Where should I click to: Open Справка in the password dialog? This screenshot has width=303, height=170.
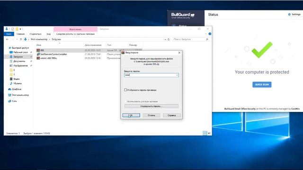click(x=171, y=115)
